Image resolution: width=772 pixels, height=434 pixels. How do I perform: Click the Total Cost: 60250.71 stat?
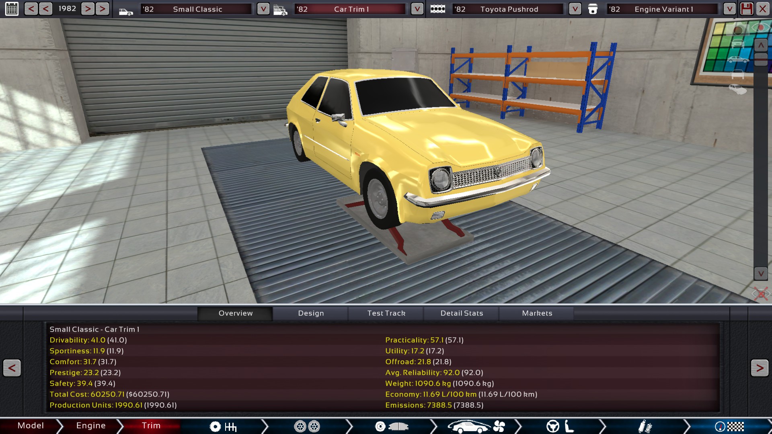(109, 395)
